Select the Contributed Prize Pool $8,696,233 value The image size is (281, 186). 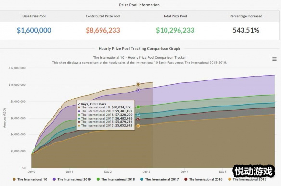tap(103, 30)
